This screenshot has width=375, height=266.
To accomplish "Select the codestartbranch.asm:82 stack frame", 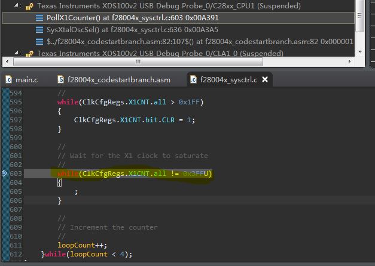I will (x=200, y=42).
